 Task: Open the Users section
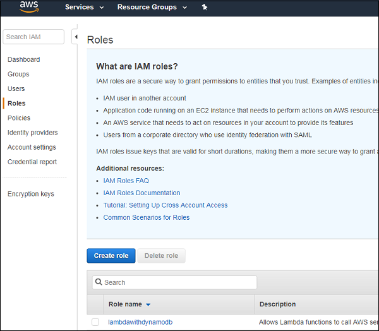(16, 88)
